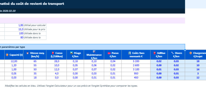Click the stopwatch icon in Vitesse moy. header

28,53
